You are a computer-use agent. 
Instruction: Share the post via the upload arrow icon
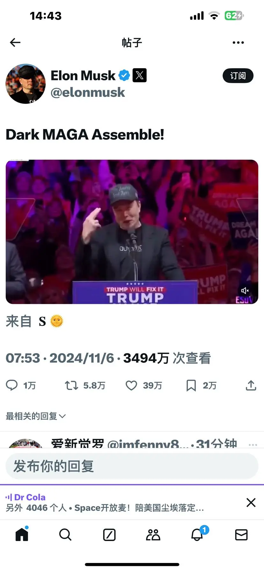click(x=251, y=385)
